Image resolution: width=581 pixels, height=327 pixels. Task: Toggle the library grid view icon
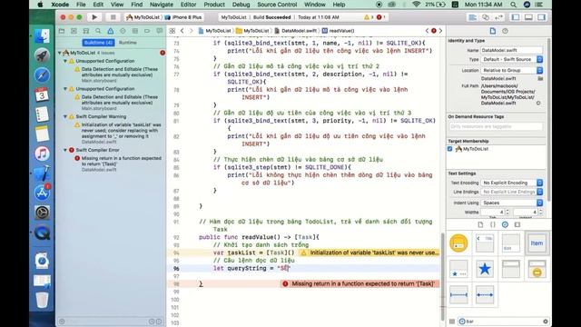point(452,322)
